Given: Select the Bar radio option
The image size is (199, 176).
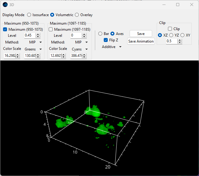Looking at the screenshot, I should pos(100,34).
